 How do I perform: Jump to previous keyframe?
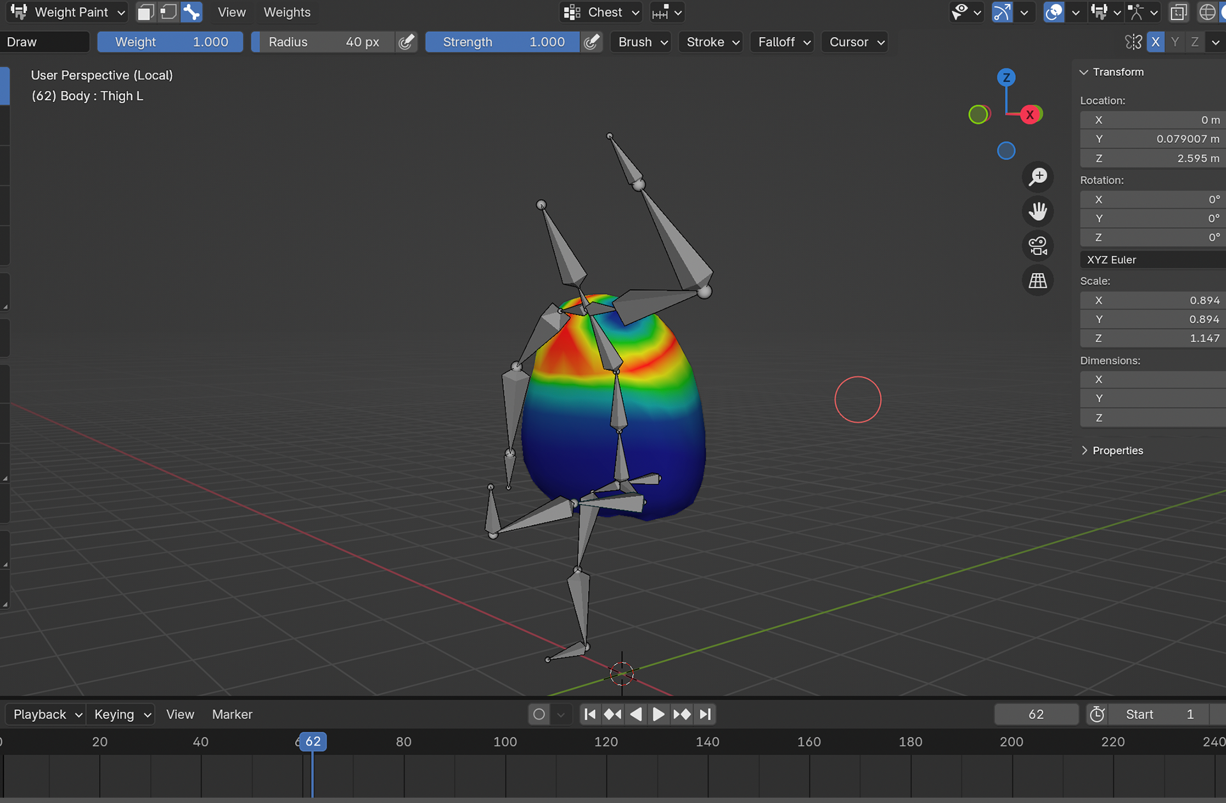[612, 714]
